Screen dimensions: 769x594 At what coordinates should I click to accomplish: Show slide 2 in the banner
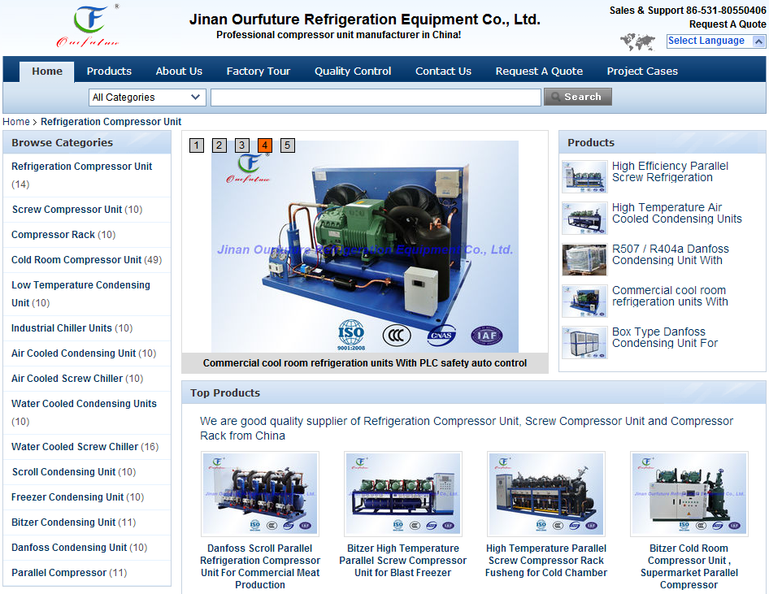(x=219, y=145)
